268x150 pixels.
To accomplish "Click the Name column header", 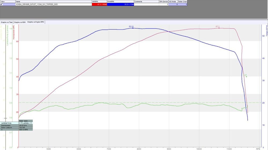I will point(54,2).
